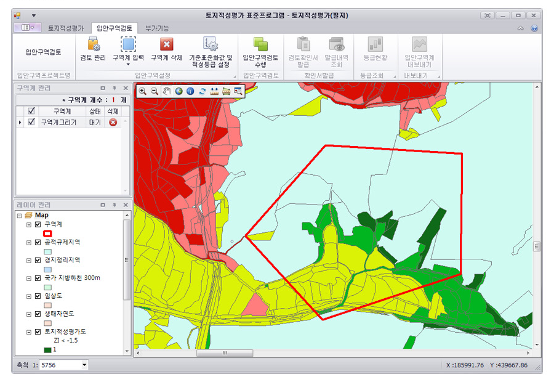Collapse the 토지적성평가도 layer node

pos(29,332)
